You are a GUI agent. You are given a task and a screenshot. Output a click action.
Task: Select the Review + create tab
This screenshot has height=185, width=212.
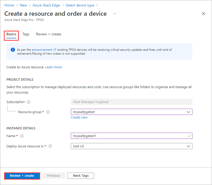(x=48, y=34)
